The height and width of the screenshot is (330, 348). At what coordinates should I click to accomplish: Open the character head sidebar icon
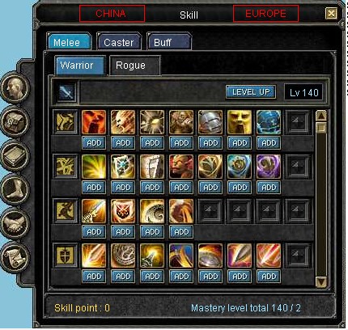(15, 87)
